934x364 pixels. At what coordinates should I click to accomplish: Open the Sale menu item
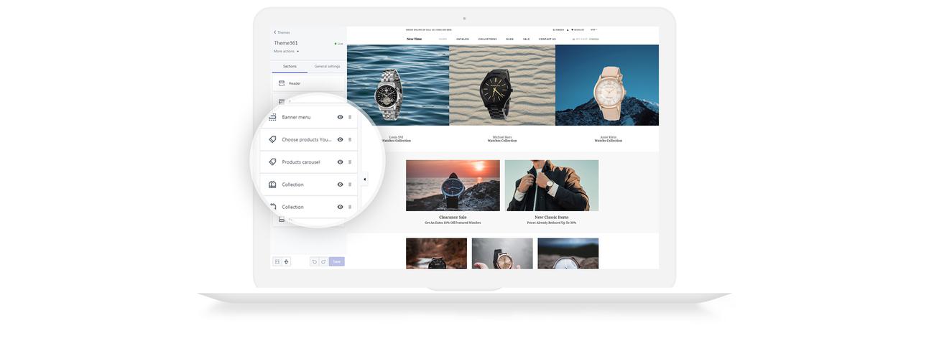[x=527, y=39]
